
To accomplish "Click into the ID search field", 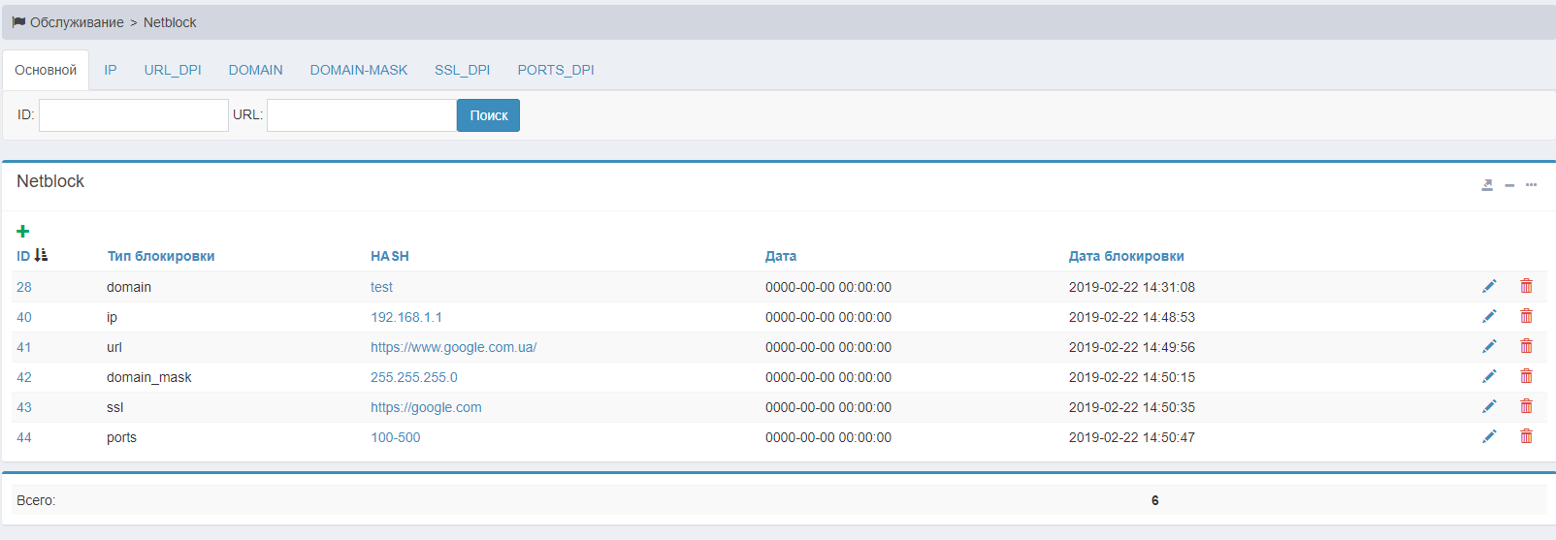I will point(134,115).
